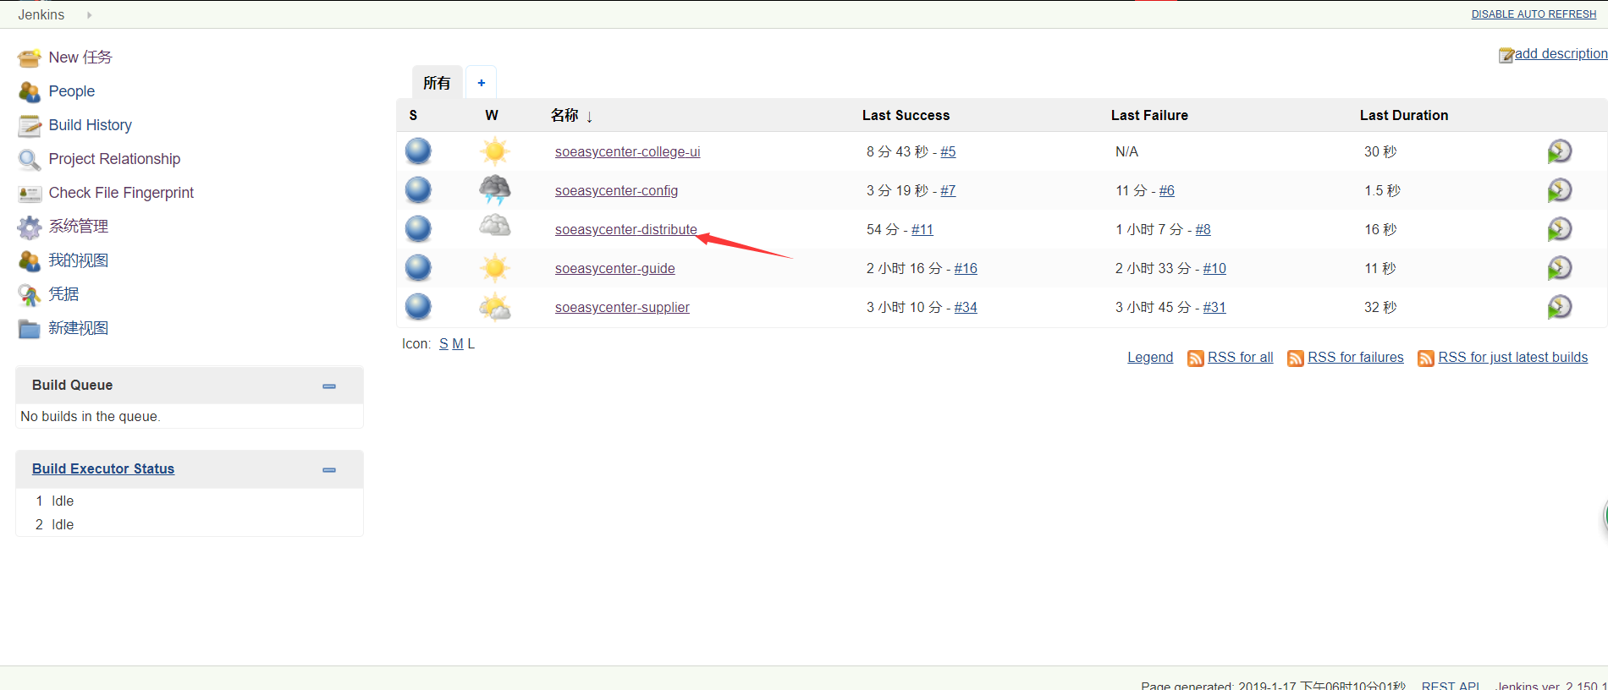The width and height of the screenshot is (1608, 690).
Task: Switch icon size to S
Action: (x=443, y=344)
